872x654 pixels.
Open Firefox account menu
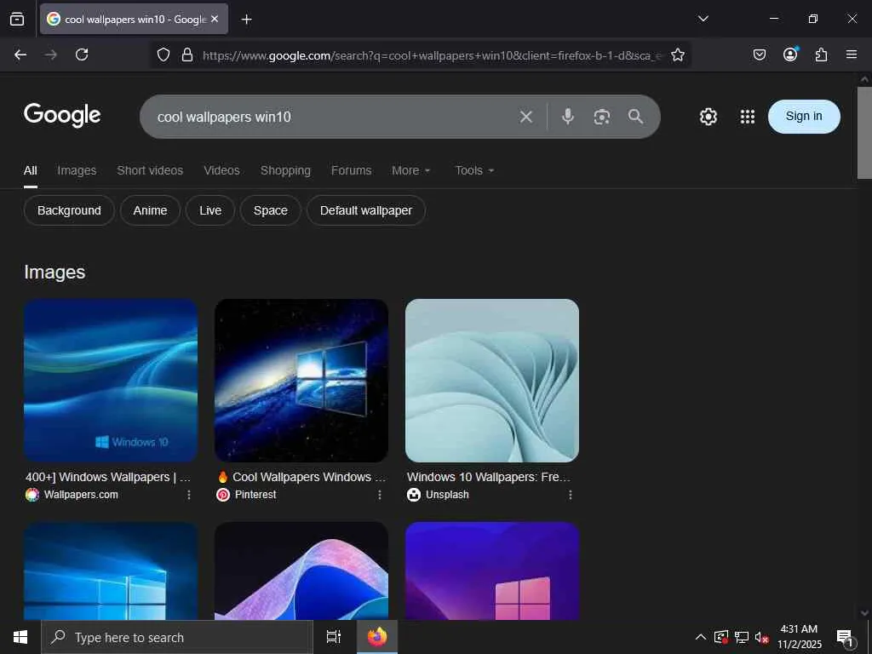pyautogui.click(x=790, y=54)
